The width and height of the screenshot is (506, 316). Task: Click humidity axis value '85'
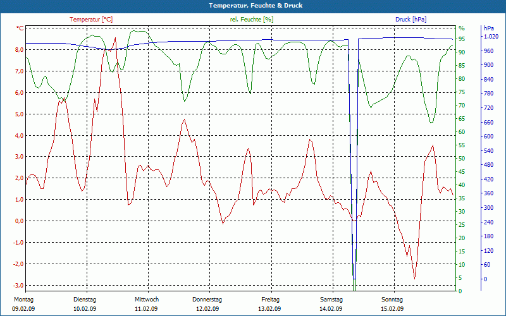[462, 66]
